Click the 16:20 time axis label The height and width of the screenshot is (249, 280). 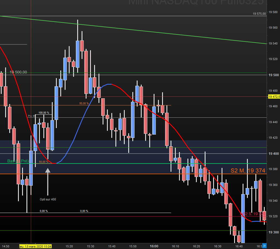click(196, 246)
